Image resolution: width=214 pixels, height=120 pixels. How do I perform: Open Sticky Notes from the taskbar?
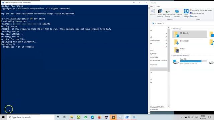[113, 117]
